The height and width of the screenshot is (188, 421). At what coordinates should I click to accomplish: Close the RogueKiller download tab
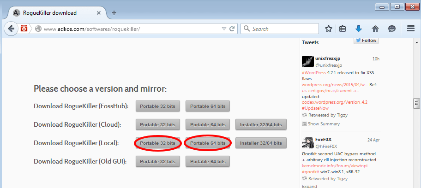(98, 13)
